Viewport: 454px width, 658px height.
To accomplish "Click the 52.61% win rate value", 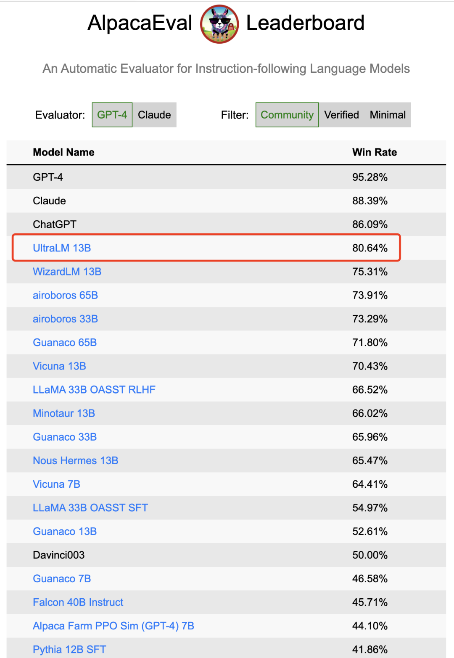I will 370,531.
